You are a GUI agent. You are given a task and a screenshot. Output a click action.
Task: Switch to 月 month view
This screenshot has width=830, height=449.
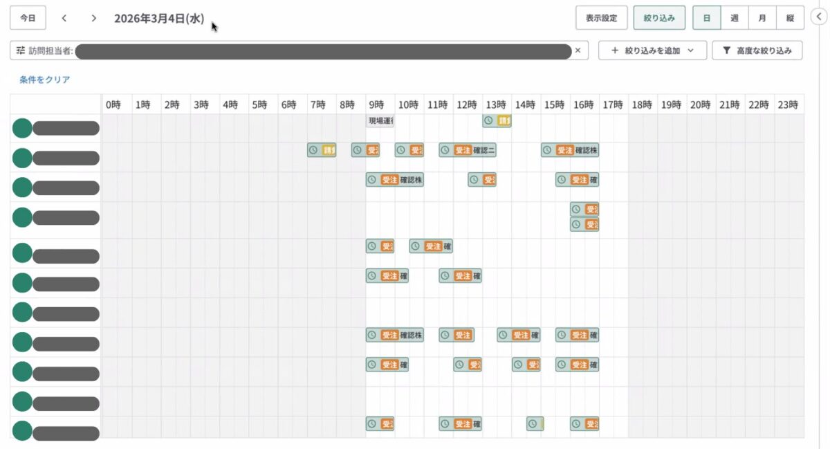point(762,18)
